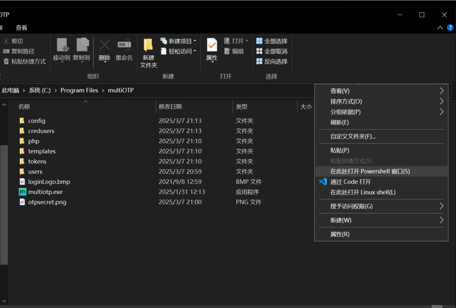Click the New item (新建项目) icon
This screenshot has width=456, height=308.
[x=164, y=41]
